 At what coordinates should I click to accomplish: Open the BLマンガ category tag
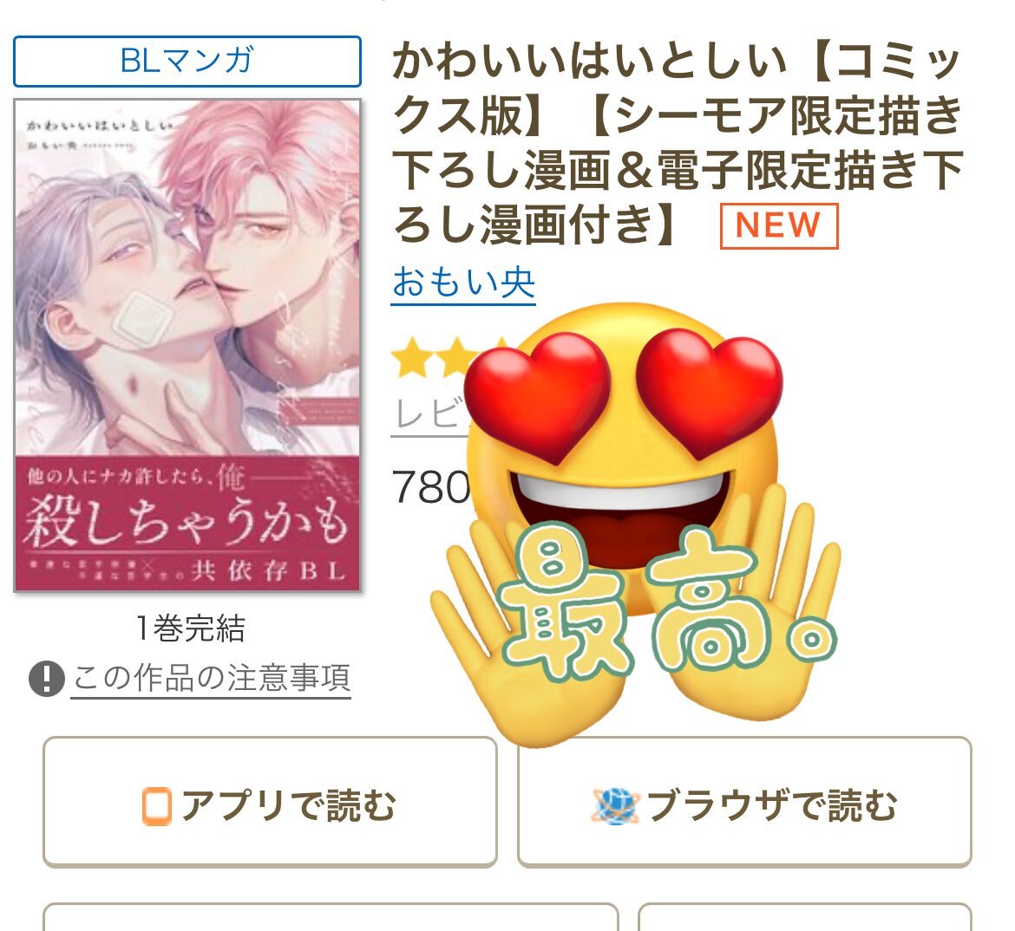(x=187, y=62)
